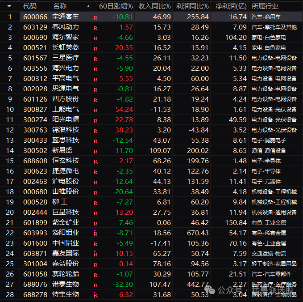The width and height of the screenshot is (303, 302).
Task: Click the R marker in 锦浪科技 row
Action: click(x=95, y=131)
